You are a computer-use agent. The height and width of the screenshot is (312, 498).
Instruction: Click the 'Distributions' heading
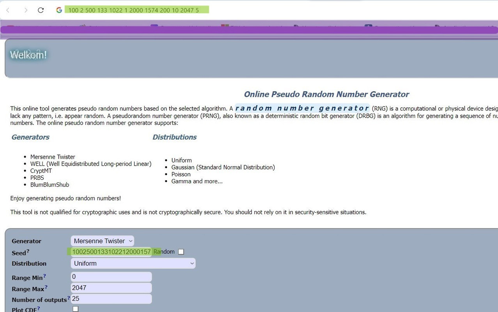click(174, 137)
